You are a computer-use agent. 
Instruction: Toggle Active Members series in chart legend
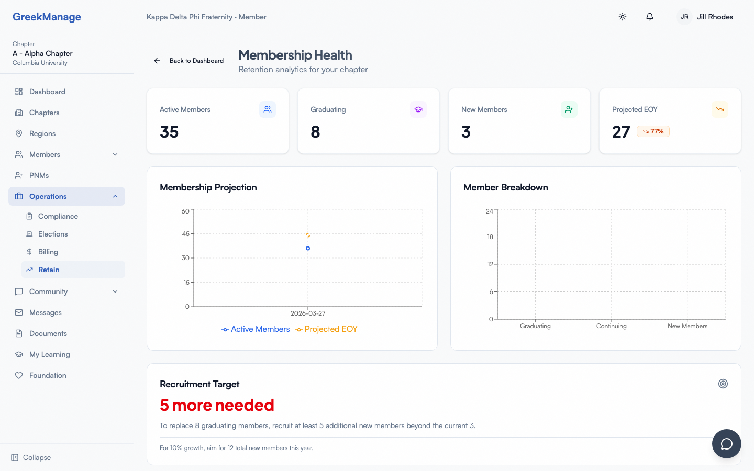pyautogui.click(x=256, y=329)
